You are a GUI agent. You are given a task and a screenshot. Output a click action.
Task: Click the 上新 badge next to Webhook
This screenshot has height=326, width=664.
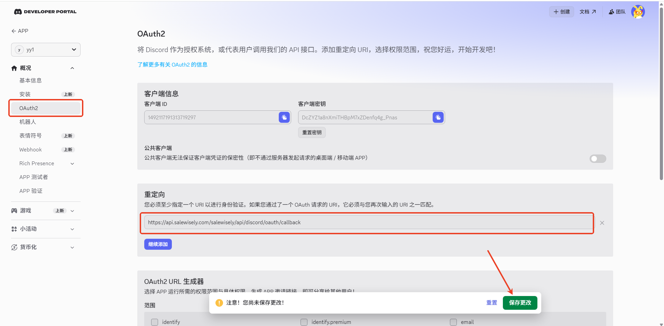point(68,150)
